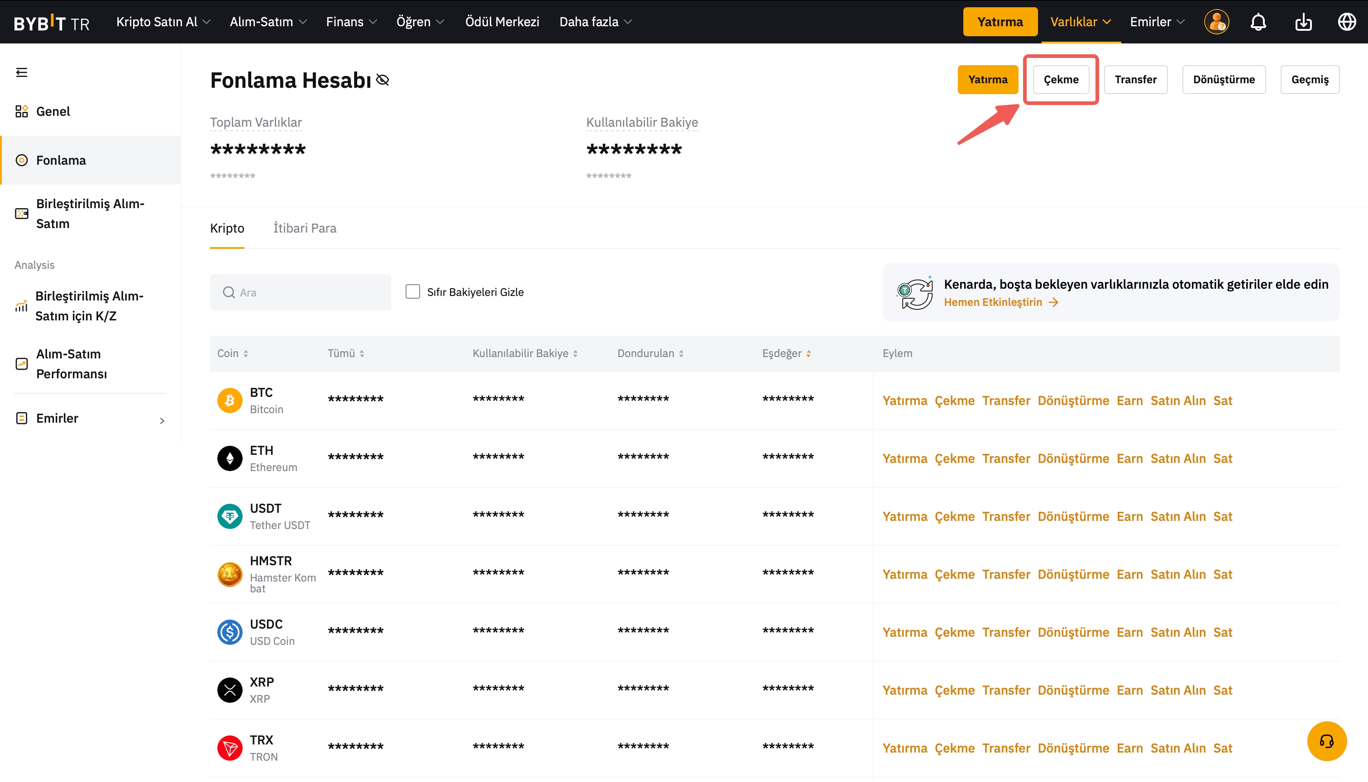Screen dimensions: 1368x782
Task: Enable Sıfır Bakiyeleri Gizle checkbox
Action: [412, 291]
